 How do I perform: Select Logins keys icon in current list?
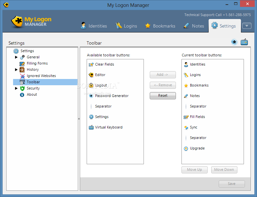pyautogui.click(x=186, y=75)
